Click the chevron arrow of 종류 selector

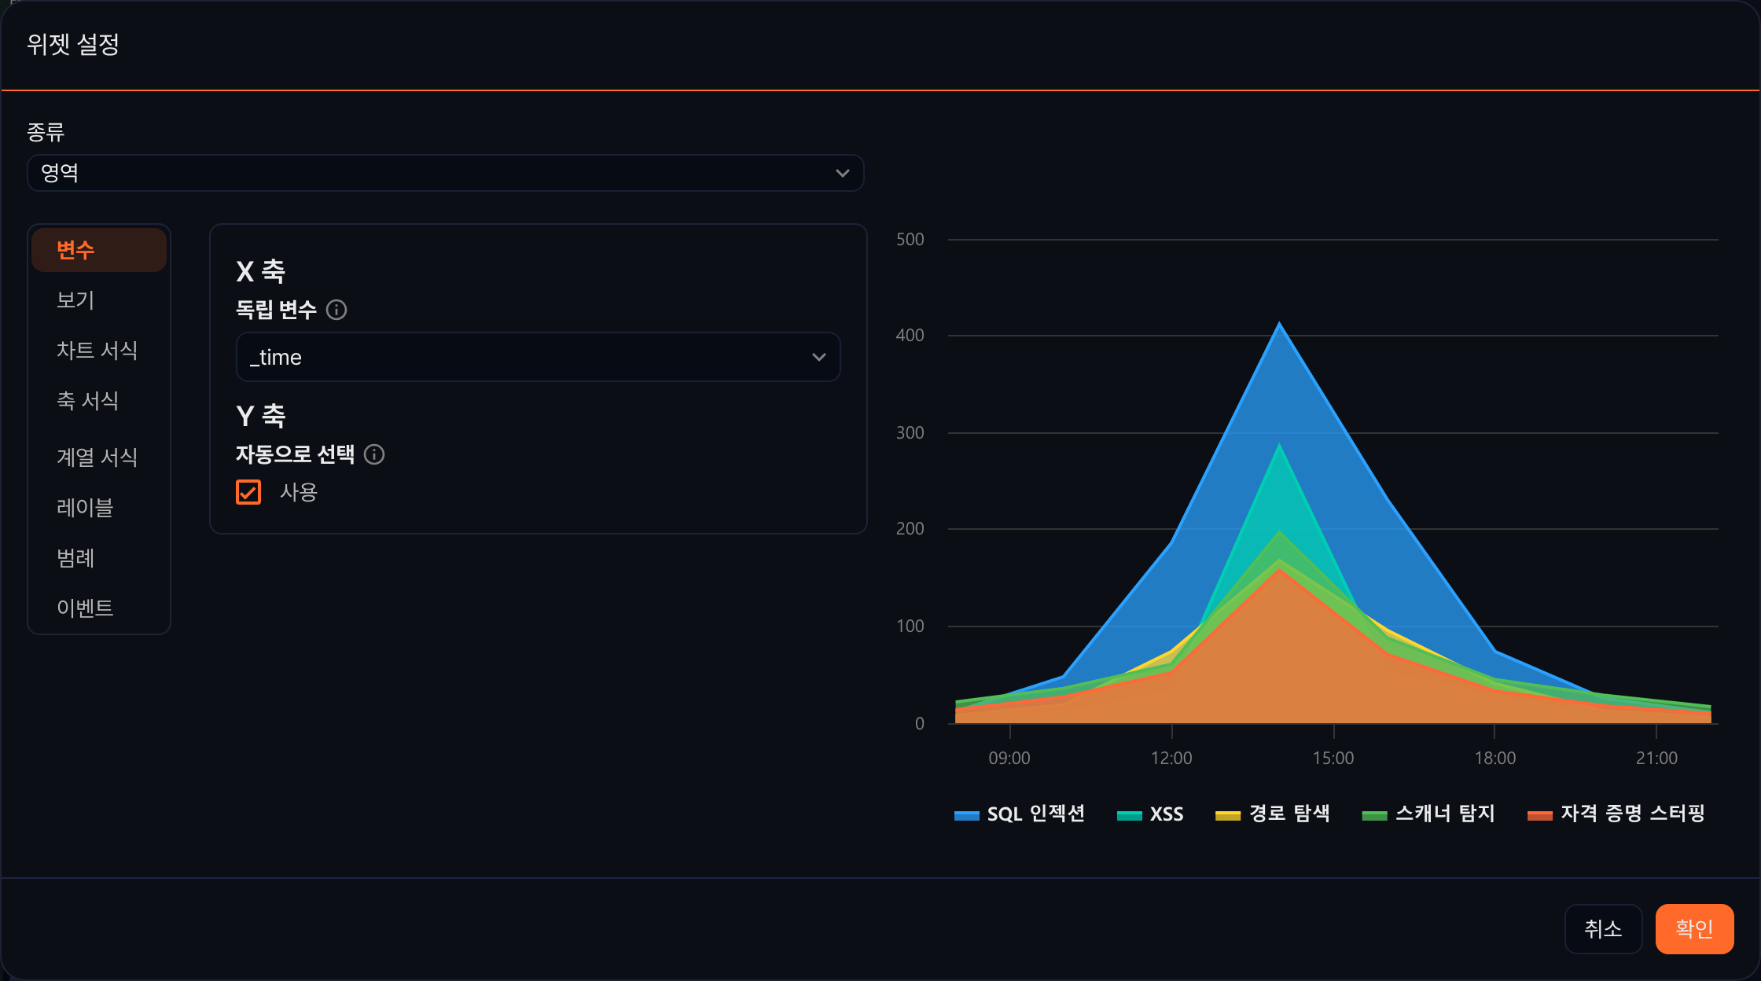pos(842,173)
